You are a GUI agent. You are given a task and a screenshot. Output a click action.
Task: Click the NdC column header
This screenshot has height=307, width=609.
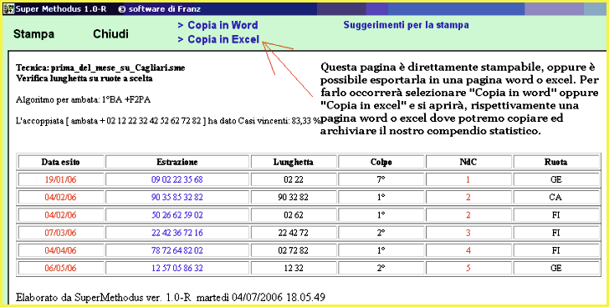(468, 162)
